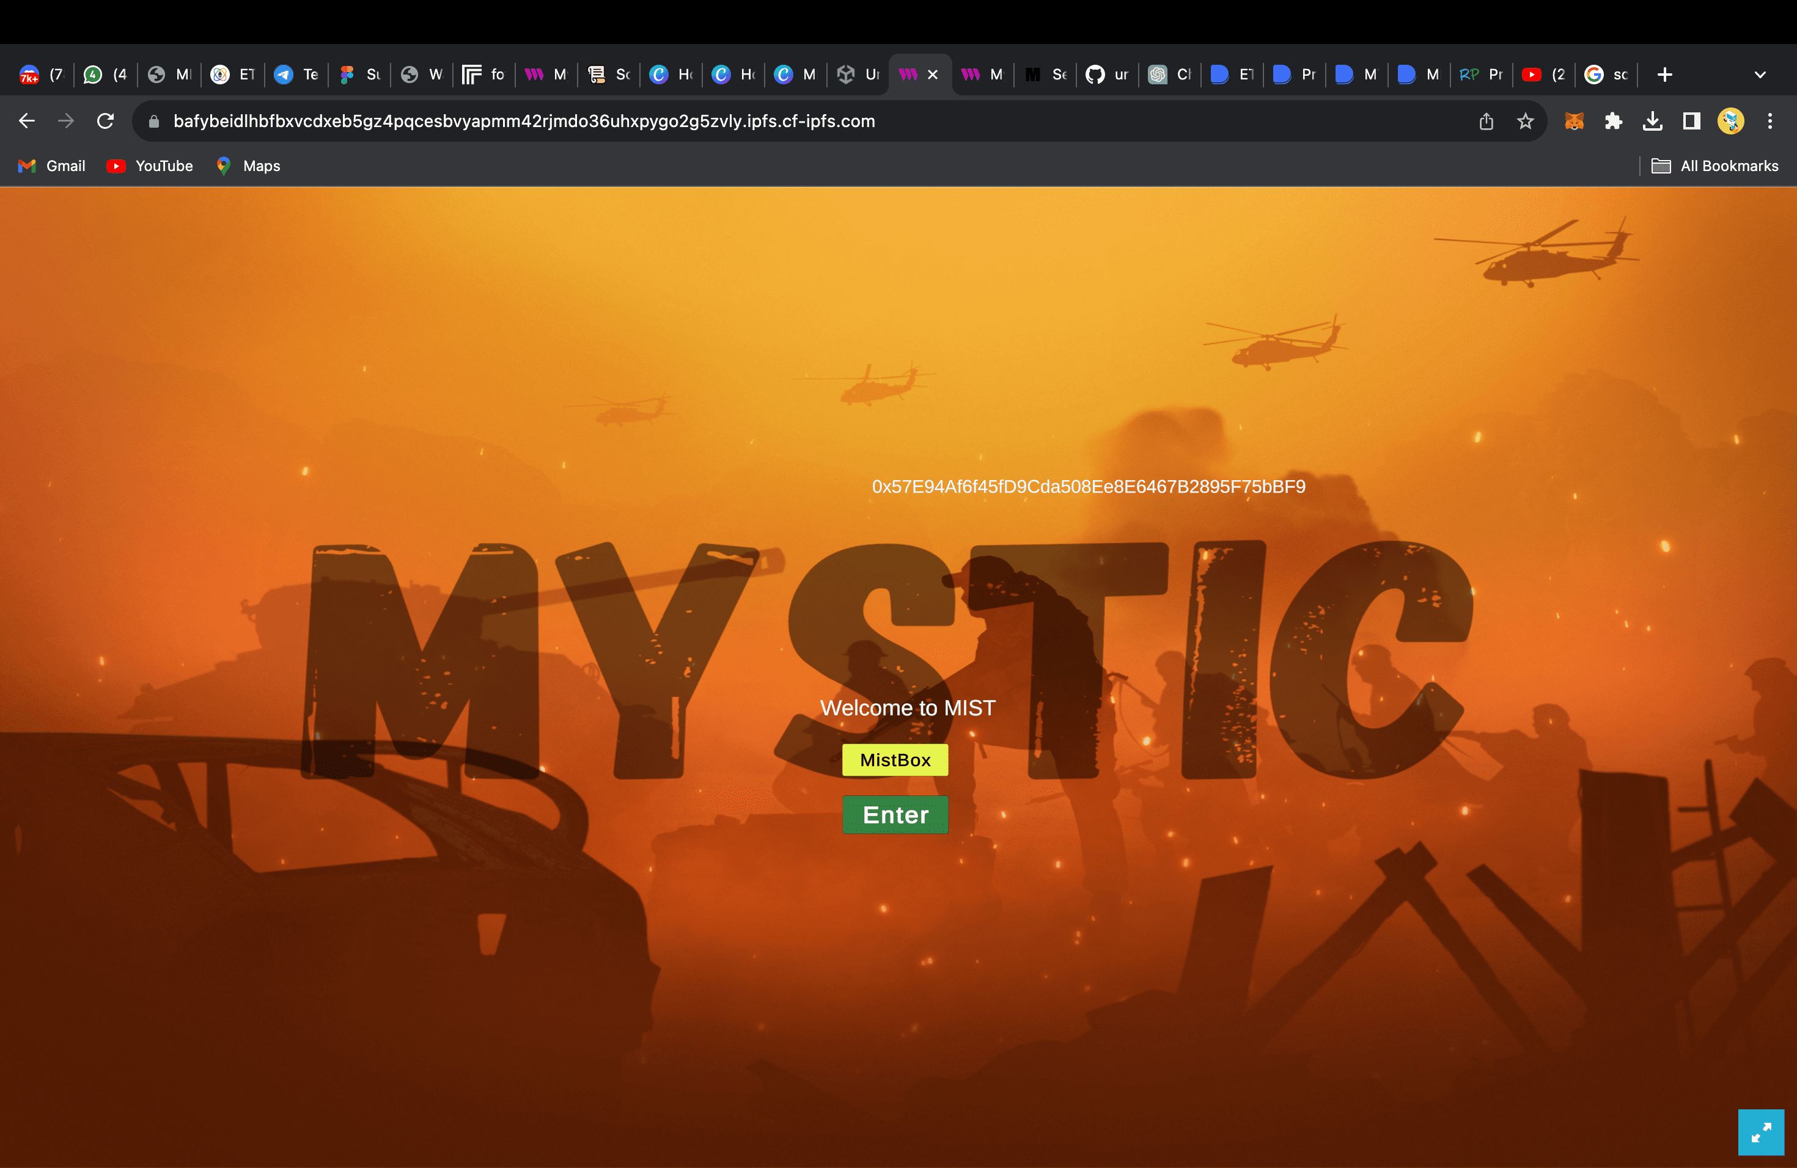Go back to the previous page
This screenshot has height=1168, width=1797.
tap(27, 121)
